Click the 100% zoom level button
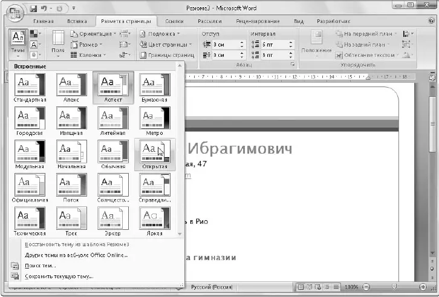Screen dimensions: 439x297 click(x=351, y=287)
